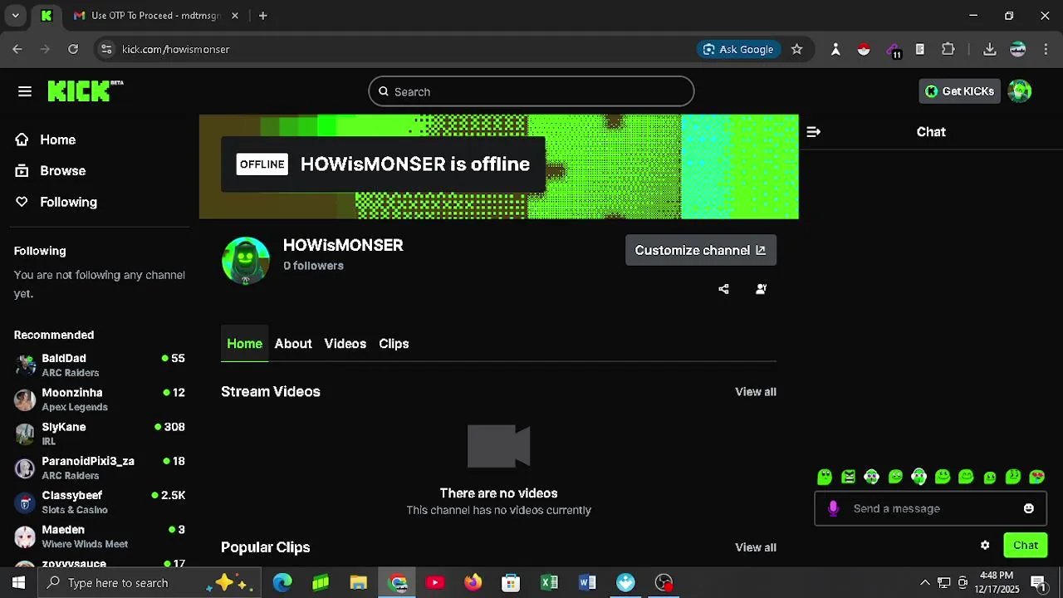Collapse the chat panel
The height and width of the screenshot is (598, 1063).
coord(814,132)
